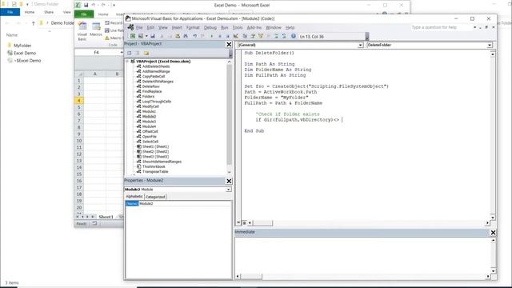
Task: Switch to the Categorized properties tab
Action: 155,197
